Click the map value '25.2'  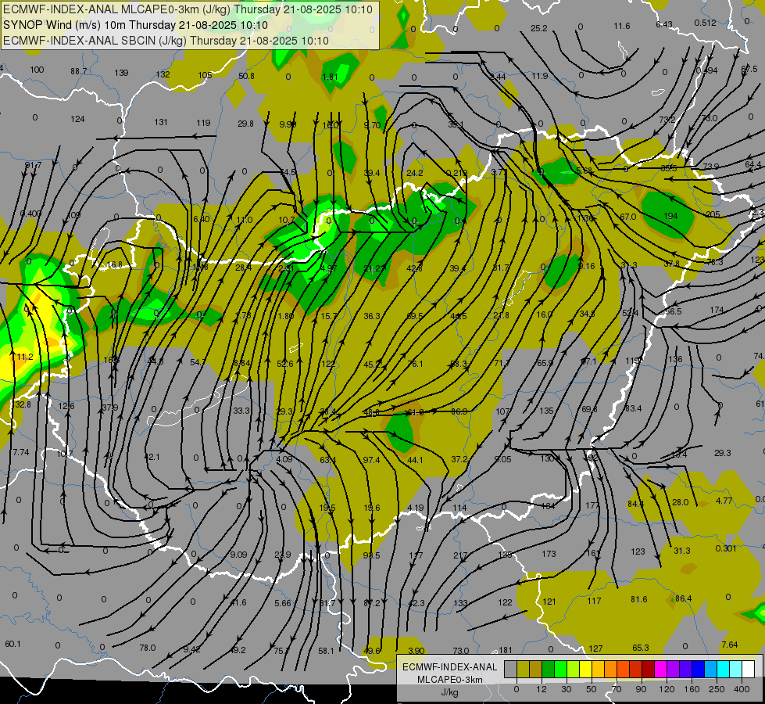pyautogui.click(x=539, y=28)
